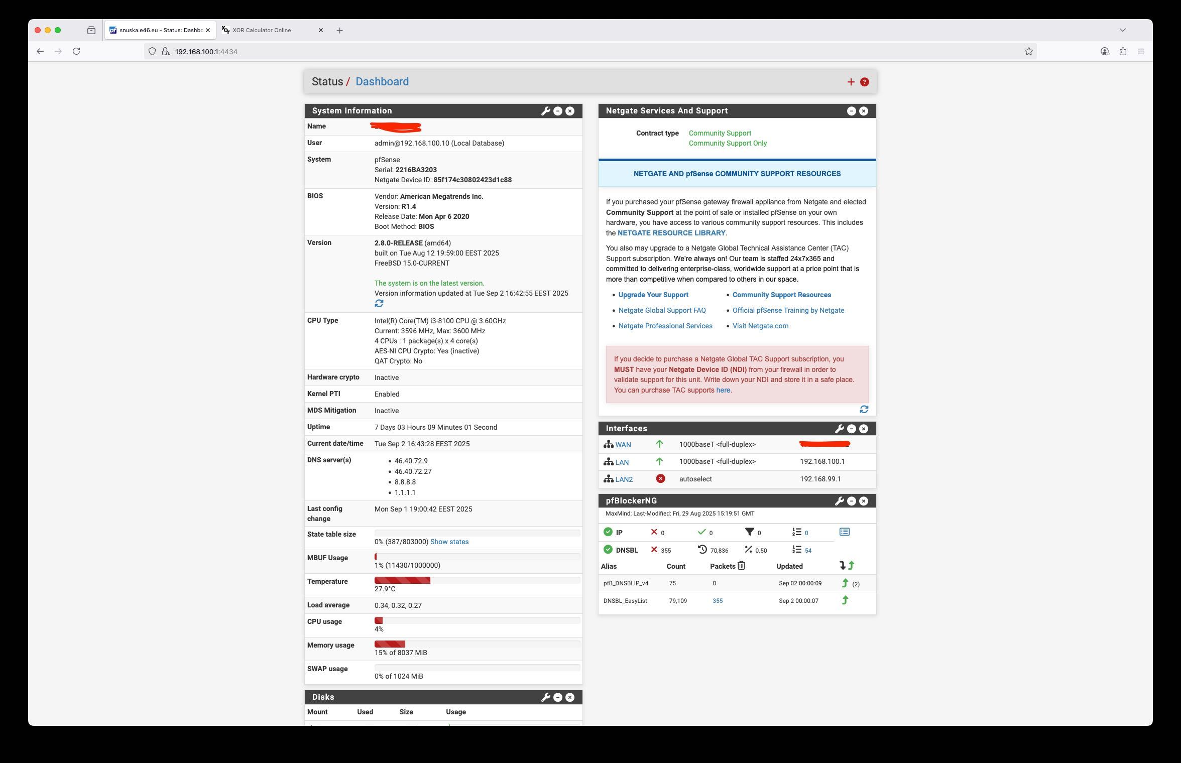Open Visit Netgate.com link

pyautogui.click(x=760, y=326)
